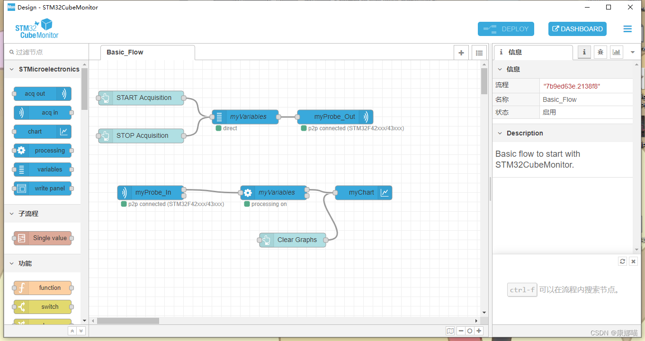Zoom out the canvas
Screen dimensions: 645x341
[x=461, y=331]
